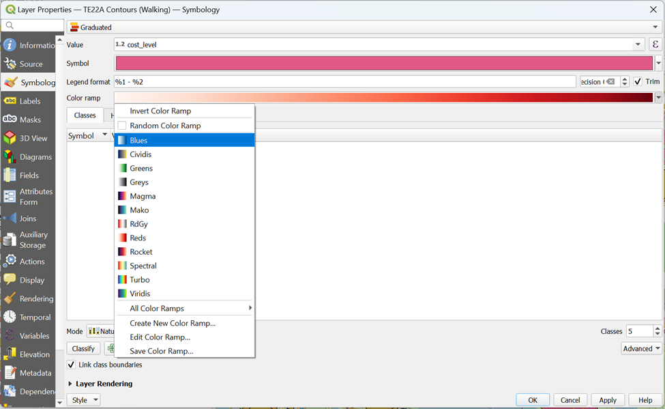Open the Graduated renderer type dropdown

coord(364,27)
